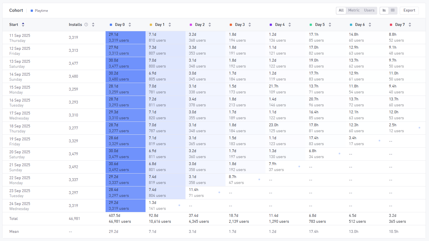The height and width of the screenshot is (241, 429).
Task: Export the cohort table
Action: click(409, 10)
